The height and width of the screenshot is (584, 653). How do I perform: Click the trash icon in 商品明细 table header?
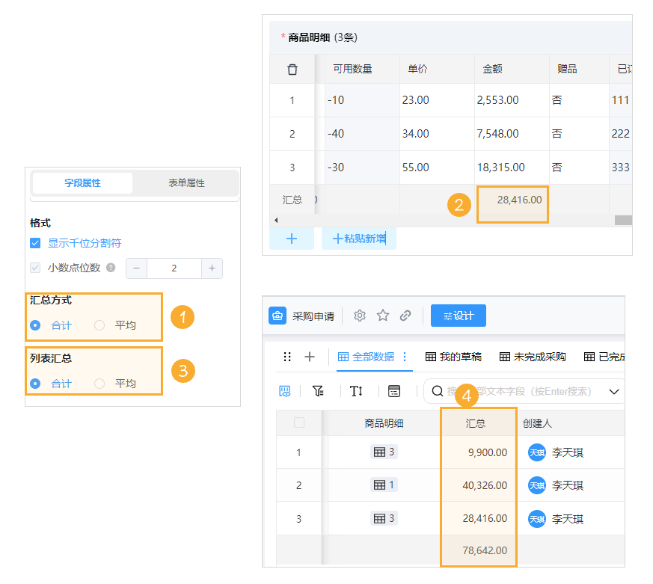pos(292,68)
